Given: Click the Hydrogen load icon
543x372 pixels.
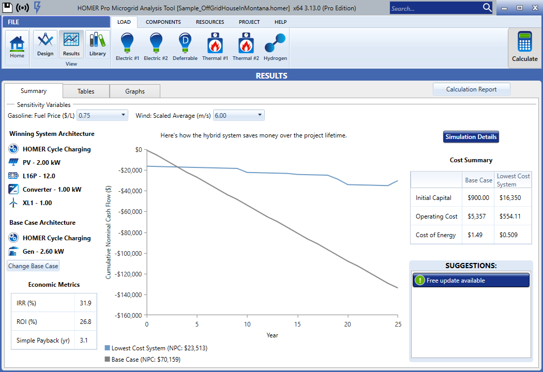Looking at the screenshot, I should (275, 47).
